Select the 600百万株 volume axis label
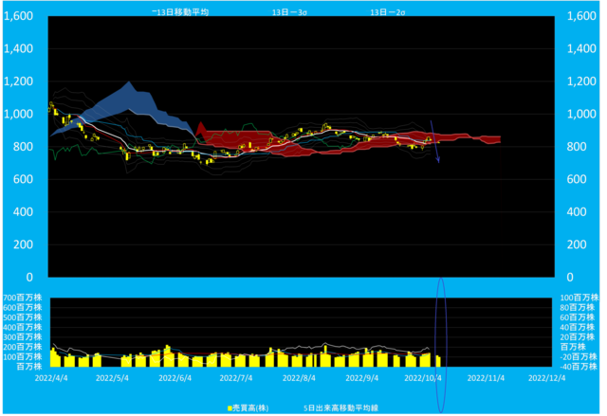Image resolution: width=607 pixels, height=416 pixels. pos(23,307)
